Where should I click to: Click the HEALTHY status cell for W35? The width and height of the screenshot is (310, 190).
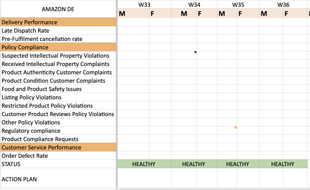click(238, 164)
